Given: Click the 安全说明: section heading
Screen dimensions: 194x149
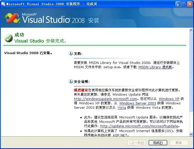Looking at the screenshot, I should pyautogui.click(x=82, y=82).
